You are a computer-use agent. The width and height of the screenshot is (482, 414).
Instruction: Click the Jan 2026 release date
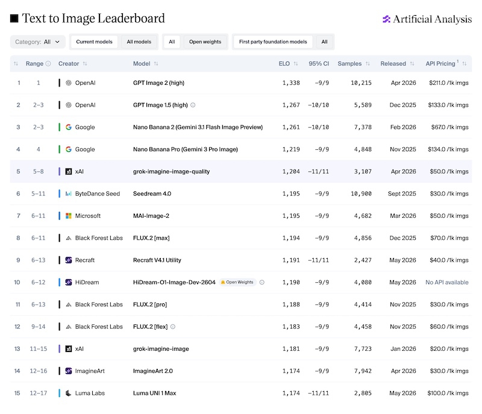[x=403, y=349]
